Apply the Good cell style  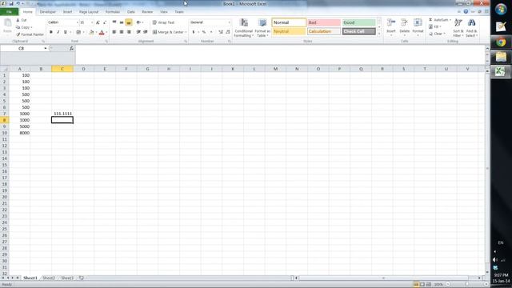click(358, 22)
